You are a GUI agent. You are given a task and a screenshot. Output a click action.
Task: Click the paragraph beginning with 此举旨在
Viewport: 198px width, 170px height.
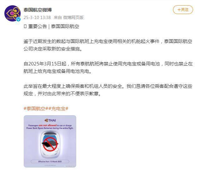[x=108, y=90]
